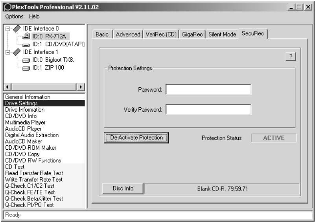Click into the Verify Password field

(x=208, y=109)
